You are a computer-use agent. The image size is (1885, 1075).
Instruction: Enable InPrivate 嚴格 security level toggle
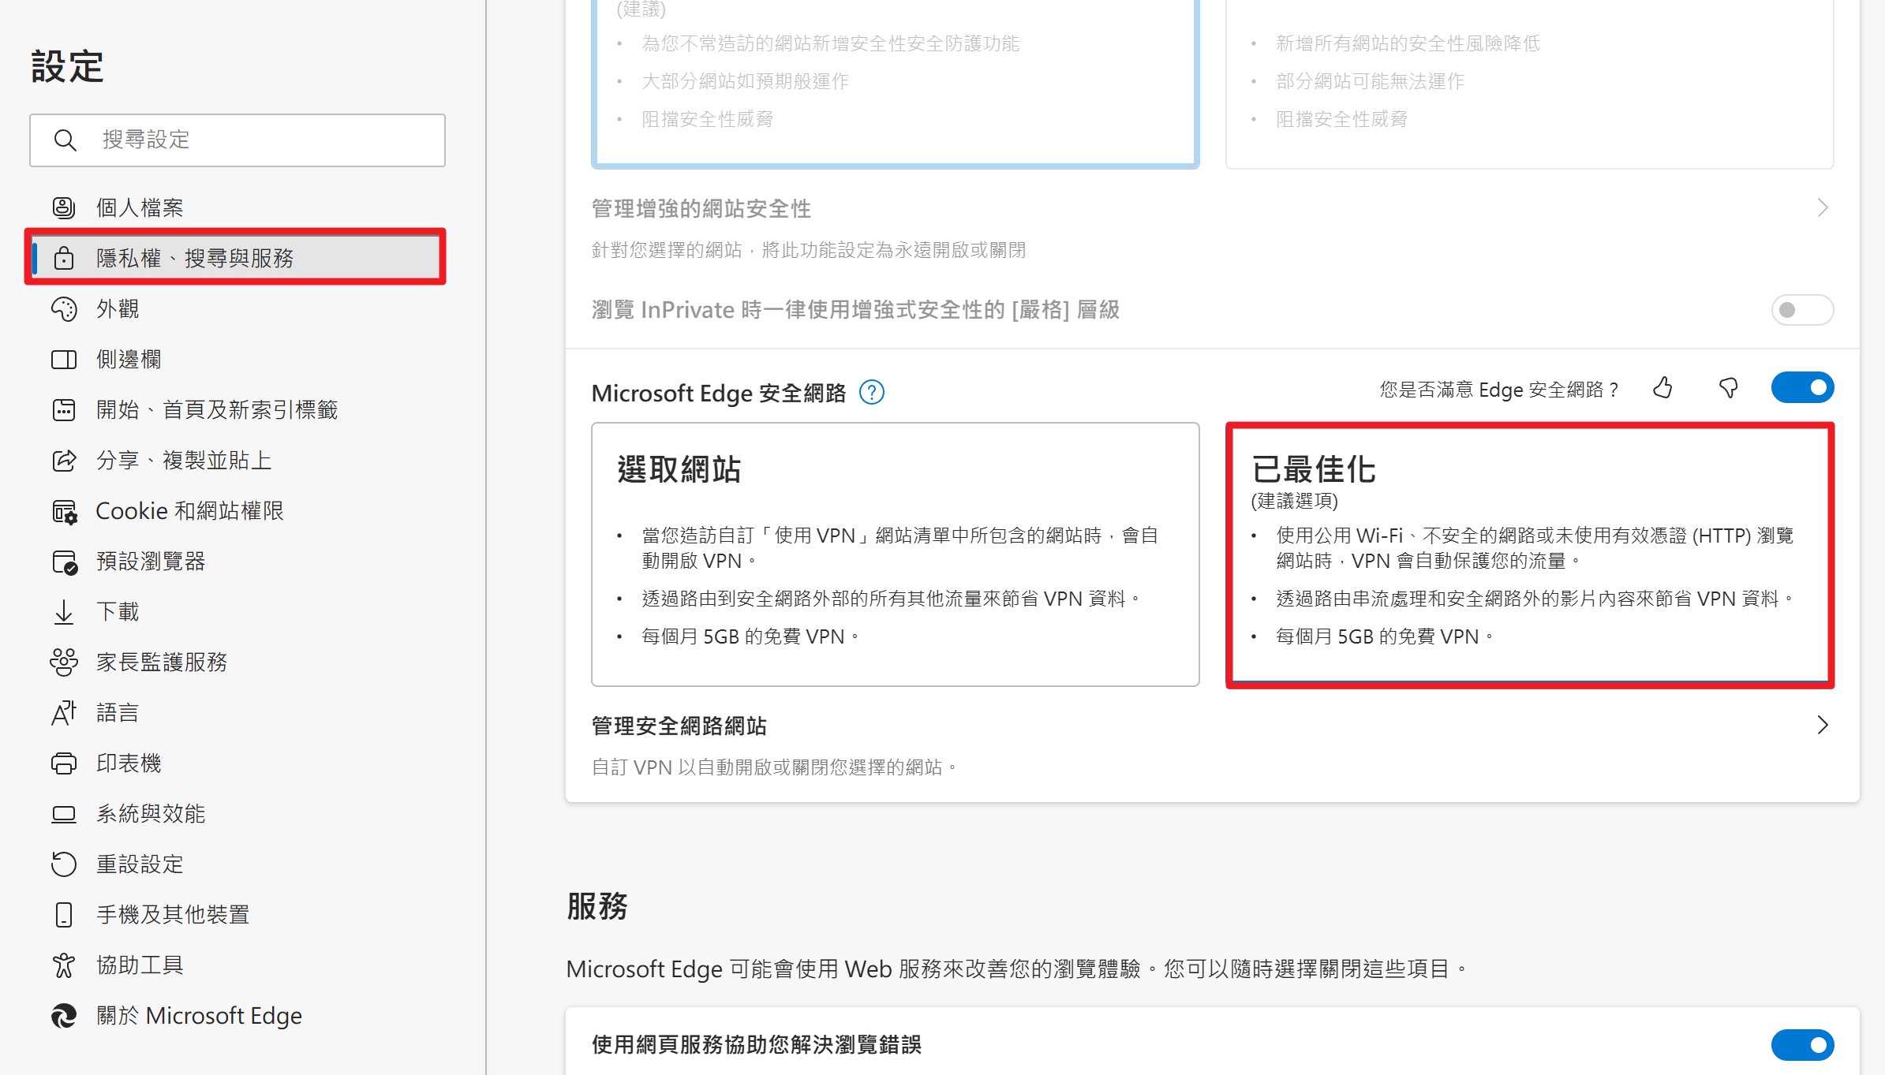[x=1801, y=310]
